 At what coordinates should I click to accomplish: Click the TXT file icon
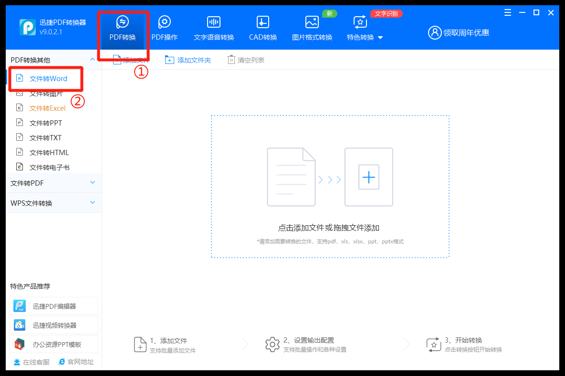click(20, 137)
